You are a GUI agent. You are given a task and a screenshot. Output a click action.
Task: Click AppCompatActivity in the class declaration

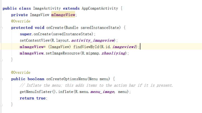(100, 8)
